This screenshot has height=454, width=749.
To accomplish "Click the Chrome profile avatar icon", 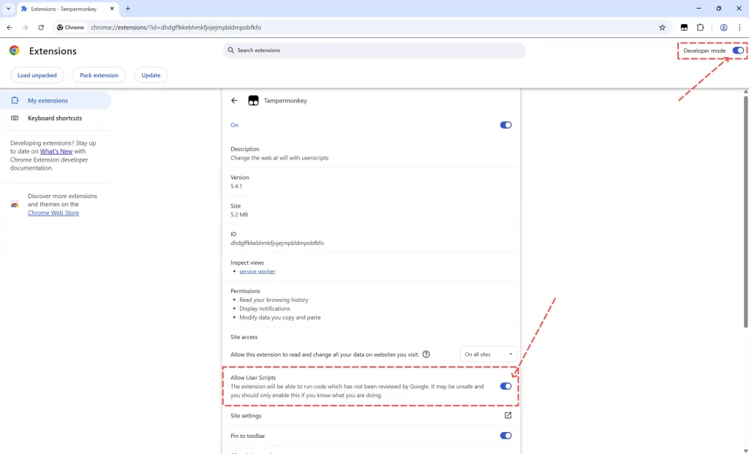I will pos(723,27).
